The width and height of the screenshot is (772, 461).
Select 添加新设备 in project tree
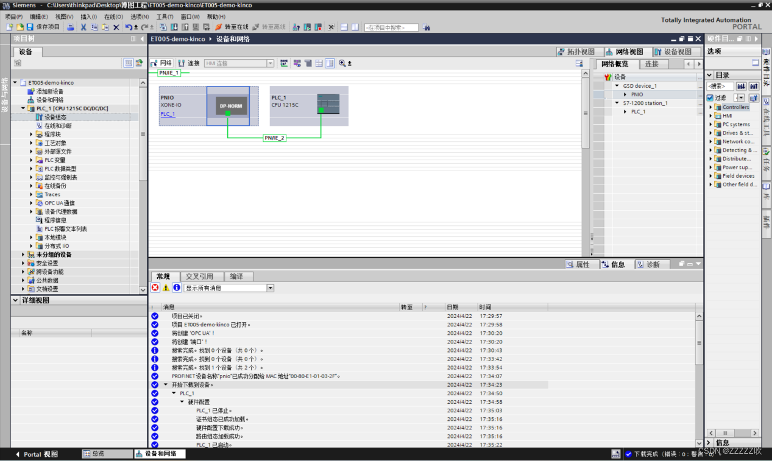(49, 91)
